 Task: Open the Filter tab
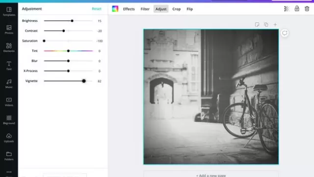(x=145, y=9)
